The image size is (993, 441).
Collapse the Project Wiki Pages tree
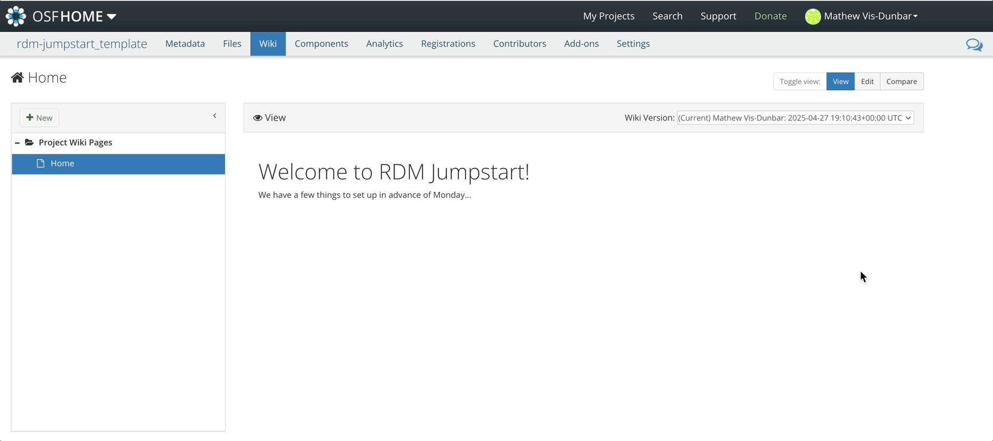[x=17, y=142]
